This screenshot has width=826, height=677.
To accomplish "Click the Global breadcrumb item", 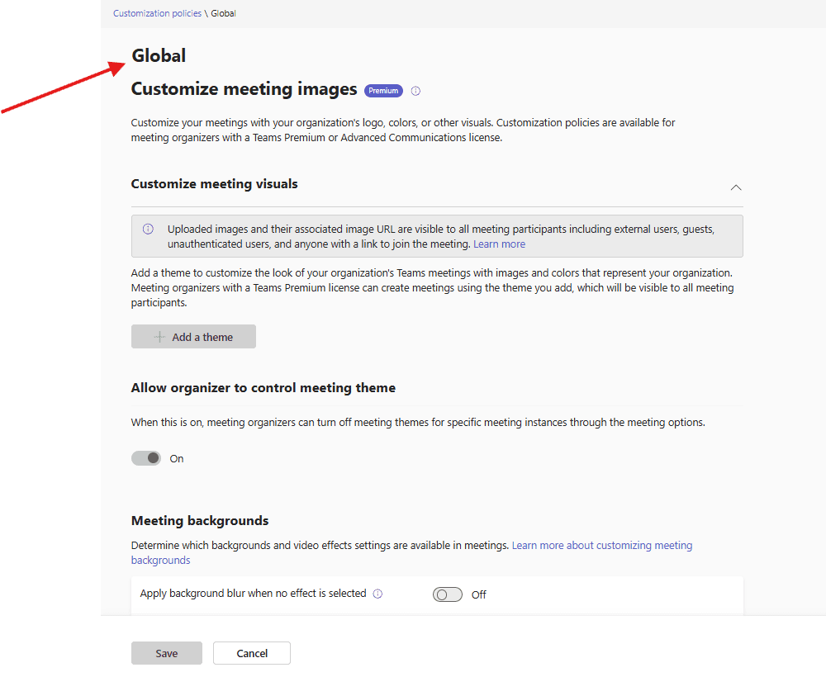I will click(223, 13).
